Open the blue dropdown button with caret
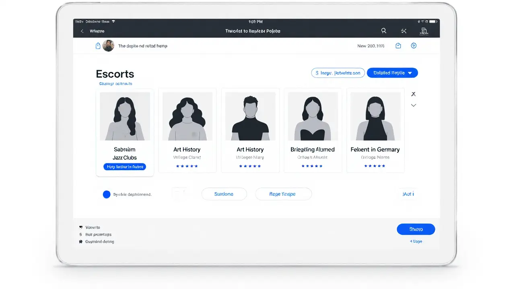 (392, 73)
